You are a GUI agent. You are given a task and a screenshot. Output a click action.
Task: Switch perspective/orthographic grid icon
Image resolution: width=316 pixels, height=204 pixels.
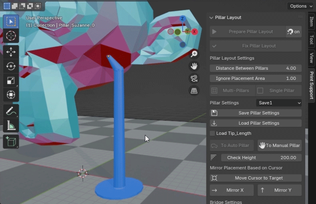click(194, 91)
